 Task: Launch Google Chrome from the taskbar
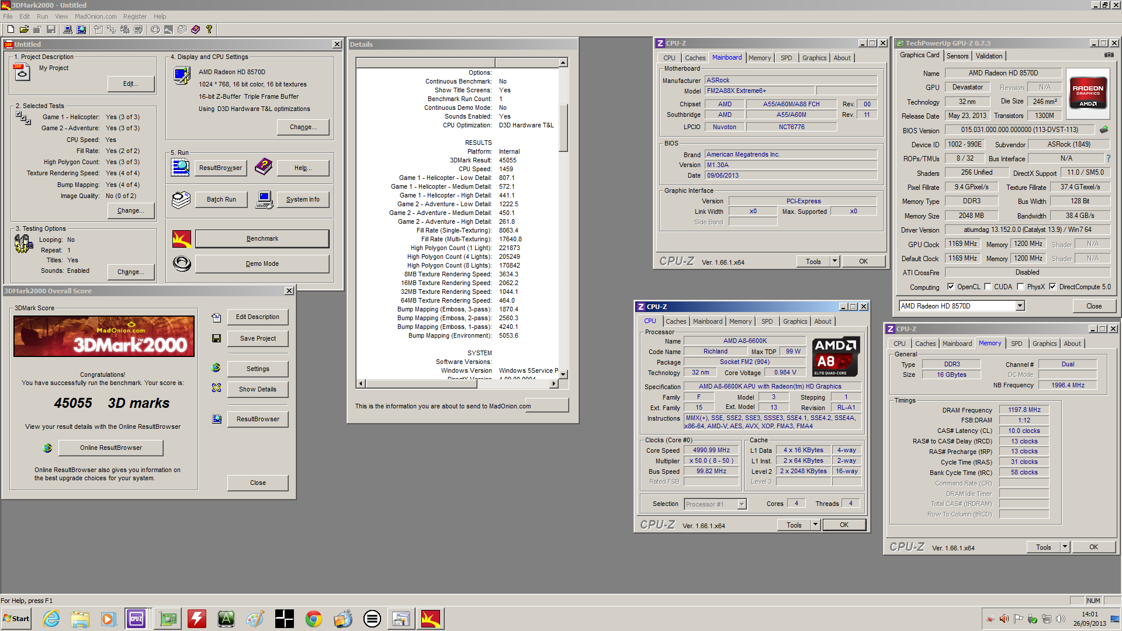pos(314,619)
